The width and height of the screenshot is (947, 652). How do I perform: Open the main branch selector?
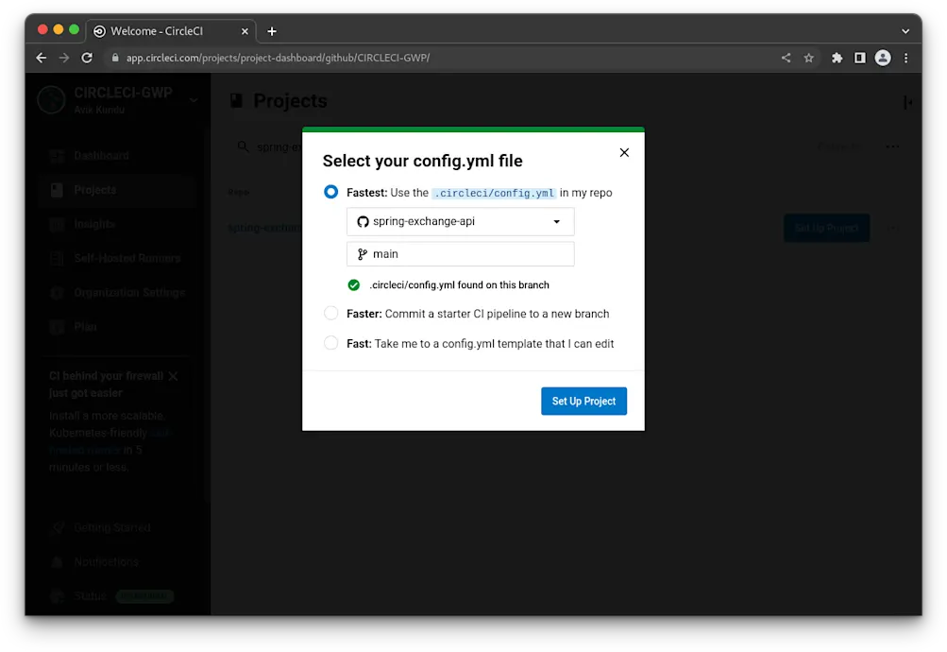460,253
